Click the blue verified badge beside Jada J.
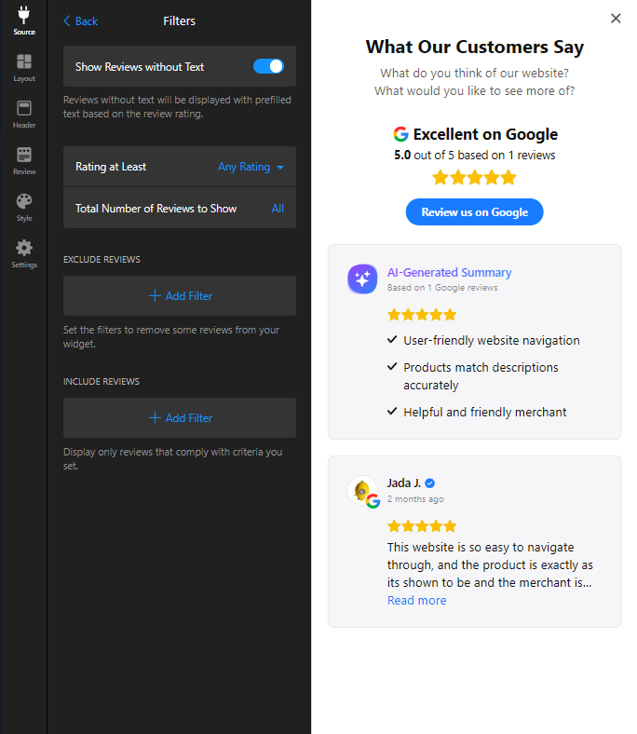The image size is (637, 734). tap(429, 483)
